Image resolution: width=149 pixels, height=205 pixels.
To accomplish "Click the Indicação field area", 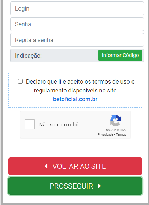I will [x=77, y=56].
